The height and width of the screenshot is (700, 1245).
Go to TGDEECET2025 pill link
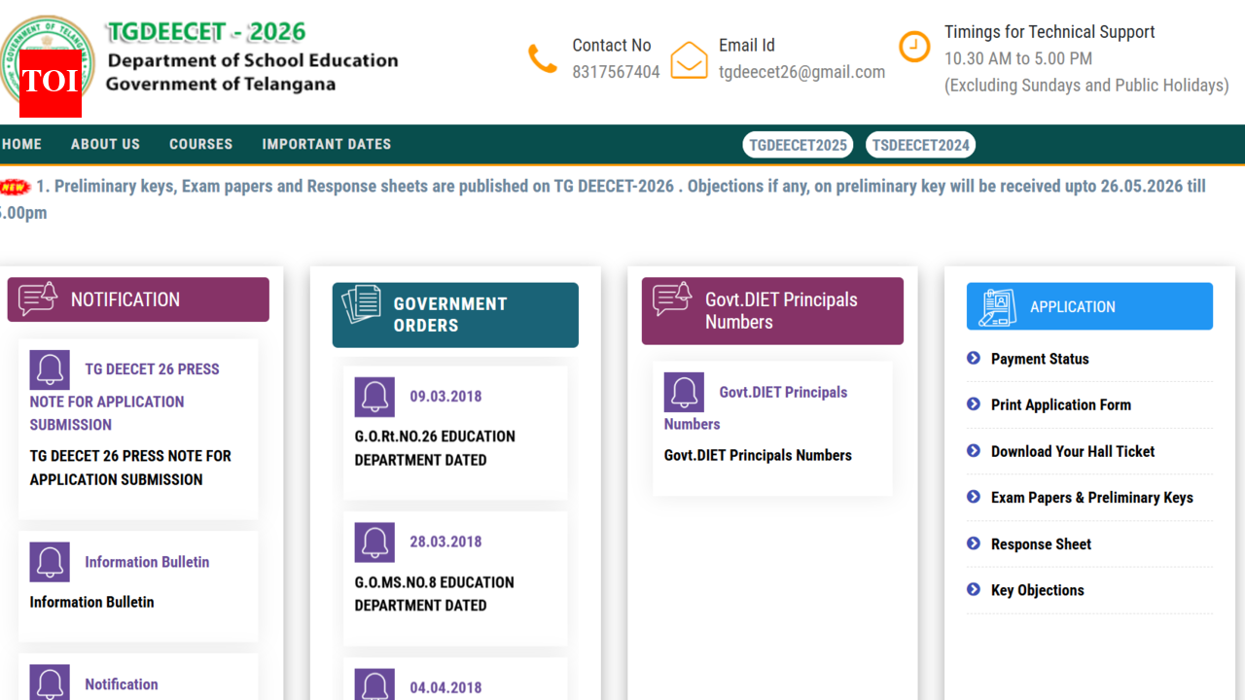coord(799,145)
